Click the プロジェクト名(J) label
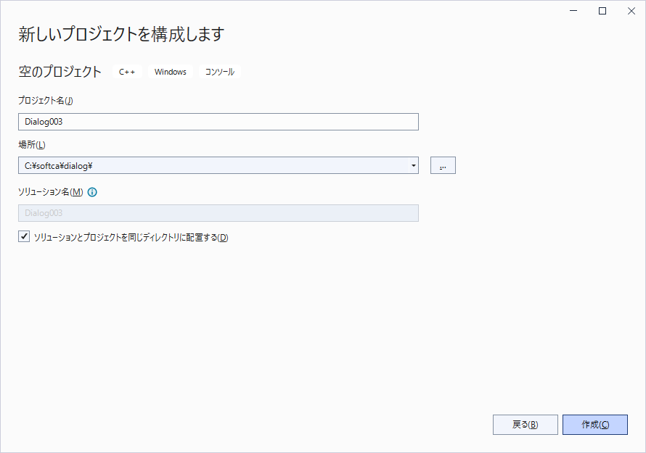The image size is (646, 453). pos(46,100)
